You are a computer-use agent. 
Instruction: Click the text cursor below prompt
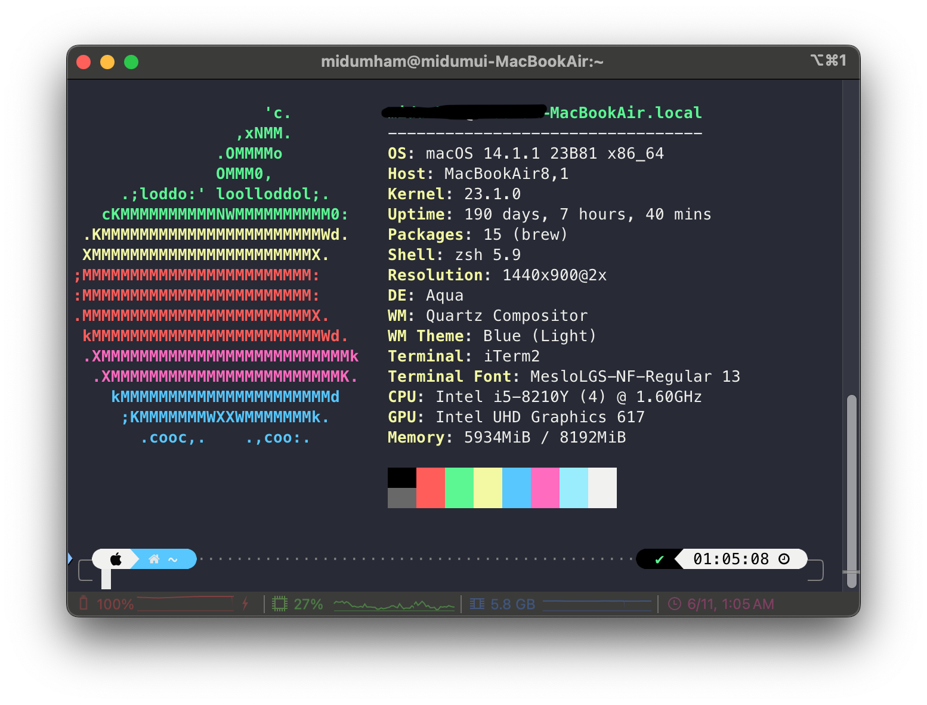point(106,579)
